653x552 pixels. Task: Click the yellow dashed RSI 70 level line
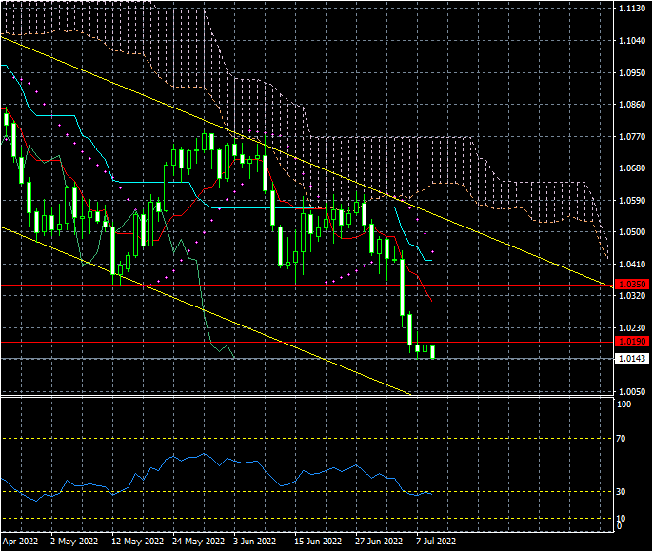(307, 439)
